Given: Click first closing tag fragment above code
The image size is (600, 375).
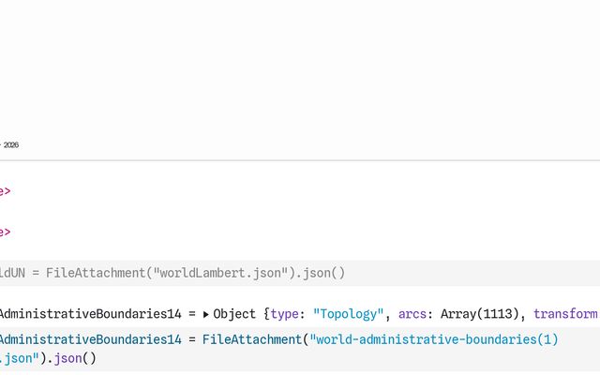Looking at the screenshot, I should tap(5, 191).
